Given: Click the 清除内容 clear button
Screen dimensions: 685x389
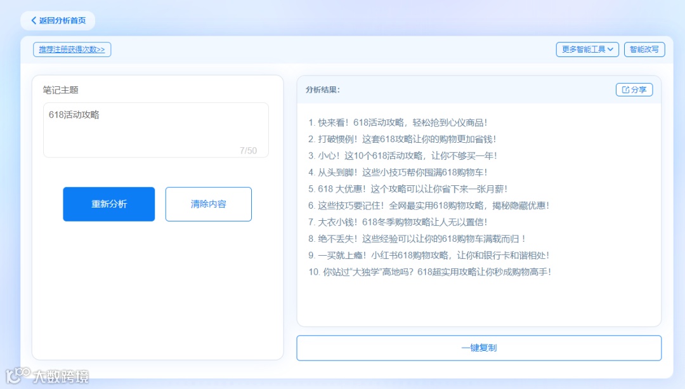Looking at the screenshot, I should [208, 204].
